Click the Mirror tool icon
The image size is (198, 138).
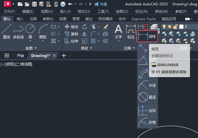pyautogui.click(x=85, y=34)
